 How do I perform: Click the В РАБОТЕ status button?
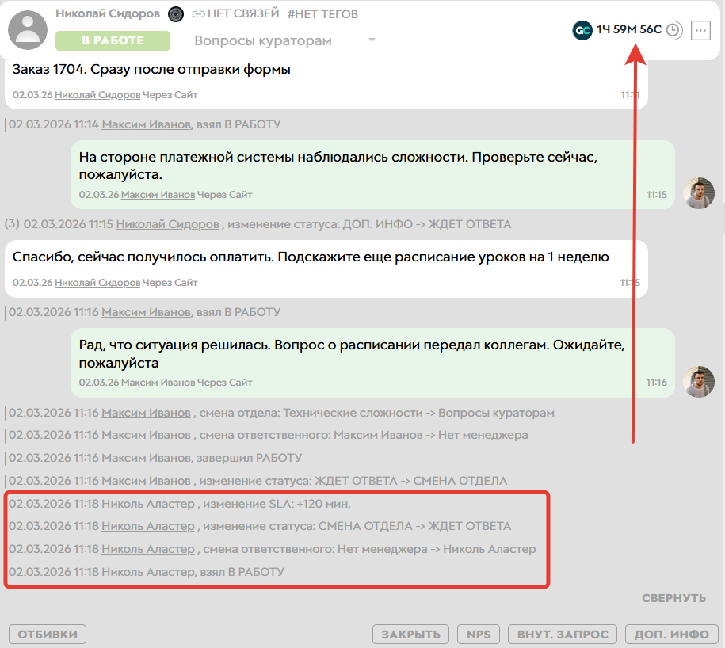(x=113, y=40)
